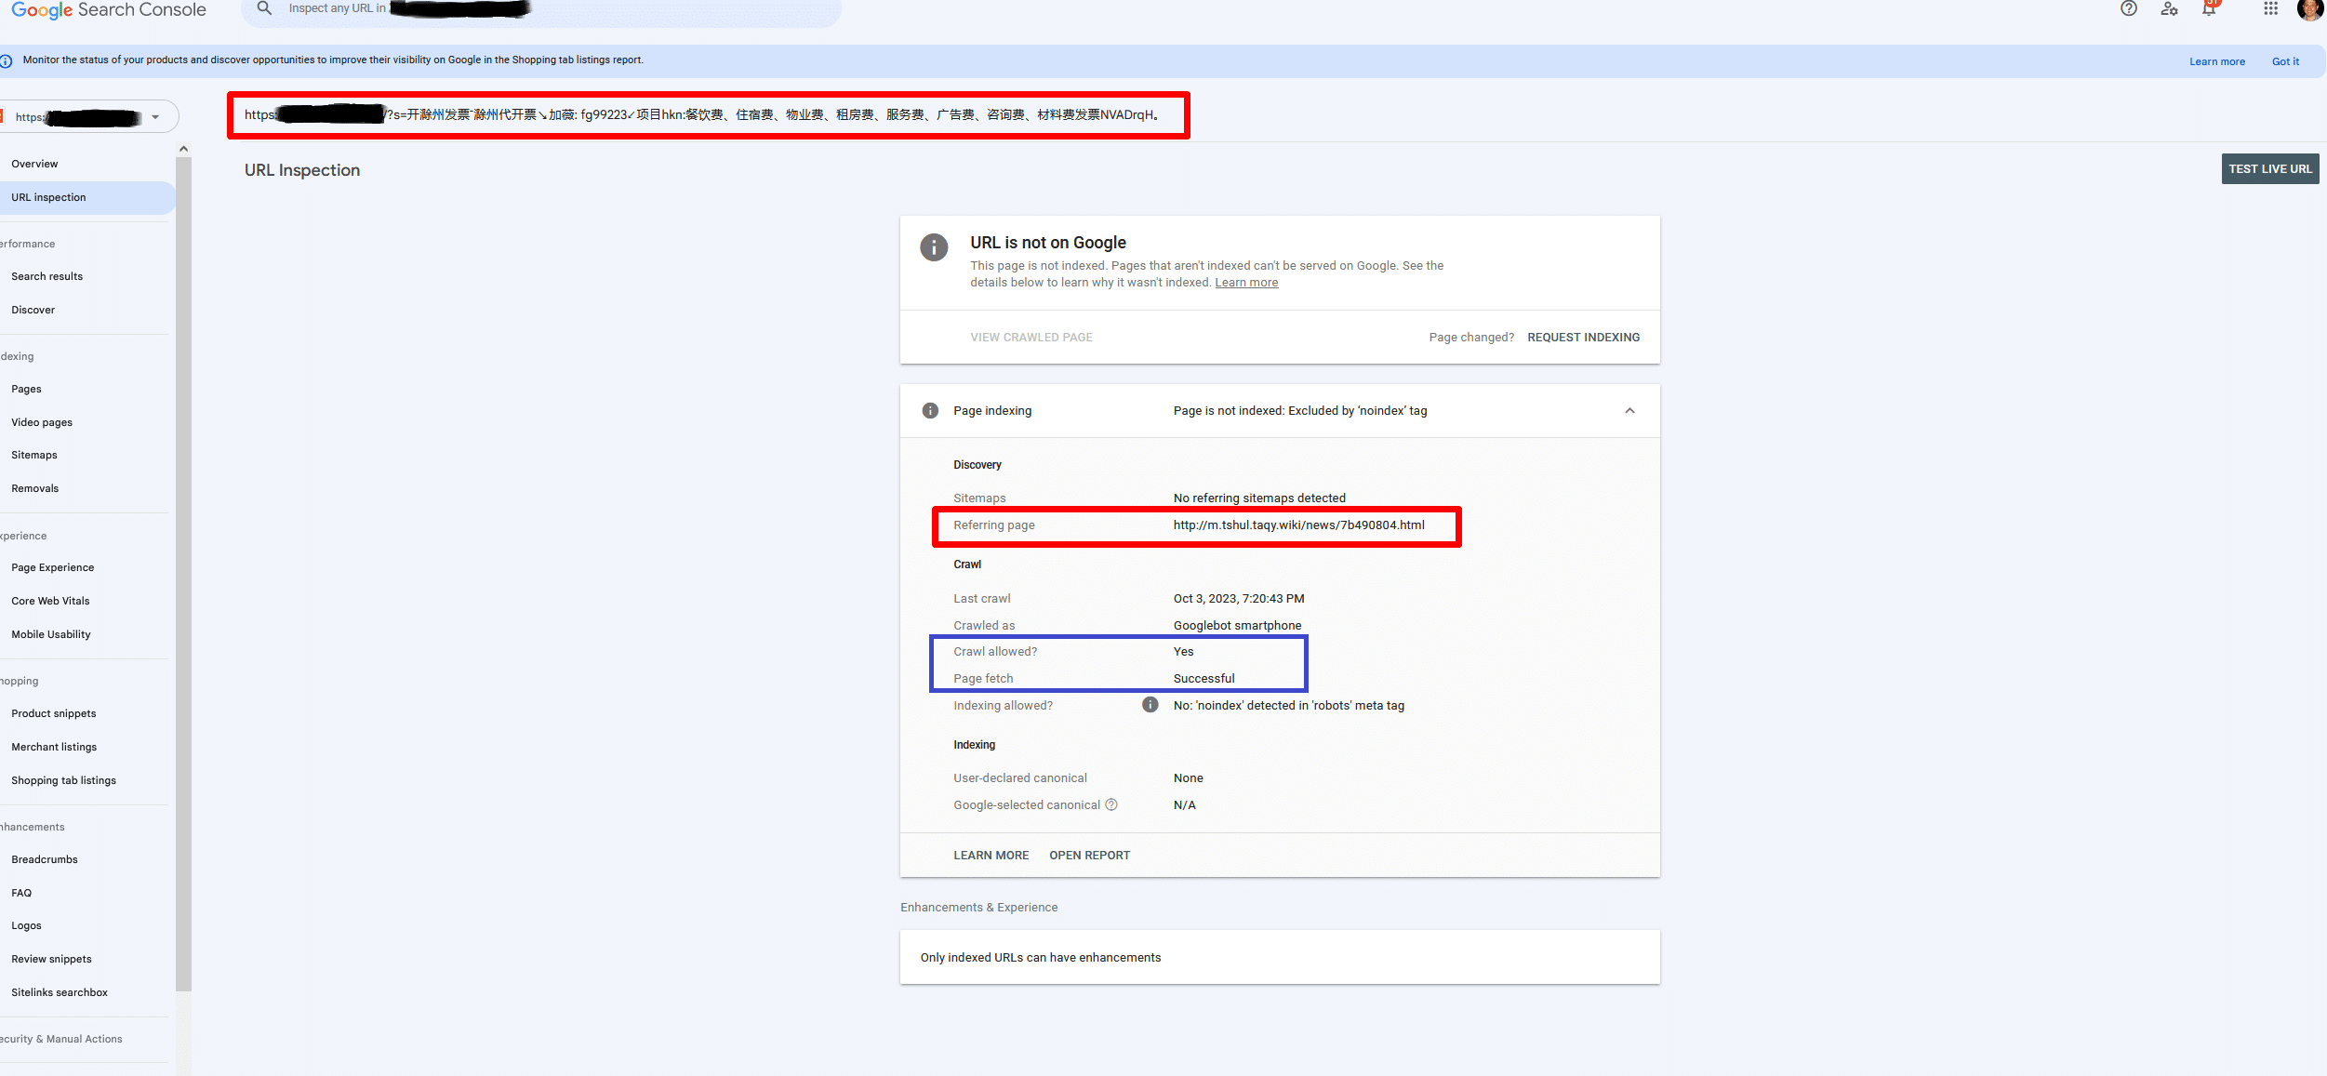Open the notifications bell
Image resolution: width=2327 pixels, height=1076 pixels.
pyautogui.click(x=2210, y=9)
